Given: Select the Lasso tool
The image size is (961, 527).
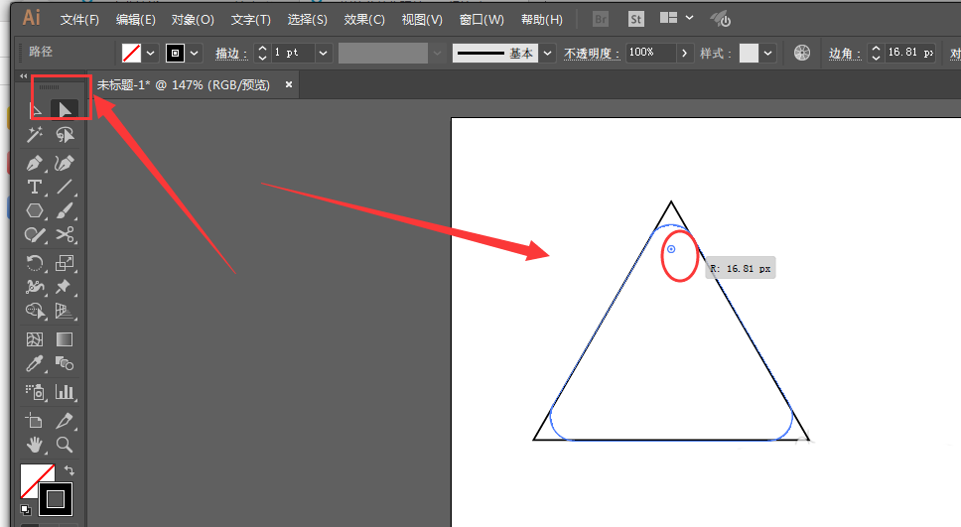Looking at the screenshot, I should pos(65,134).
